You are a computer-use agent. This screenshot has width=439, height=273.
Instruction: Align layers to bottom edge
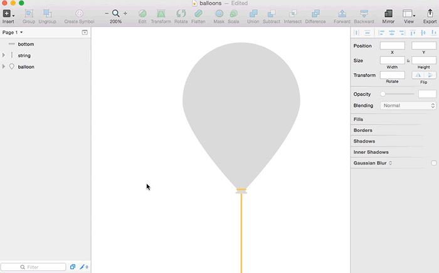pos(434,33)
